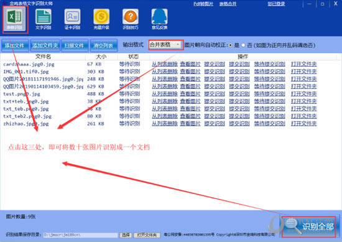Click 从列表删除 for IMG_001.tif0.jpg
The height and width of the screenshot is (242, 342).
point(165,72)
